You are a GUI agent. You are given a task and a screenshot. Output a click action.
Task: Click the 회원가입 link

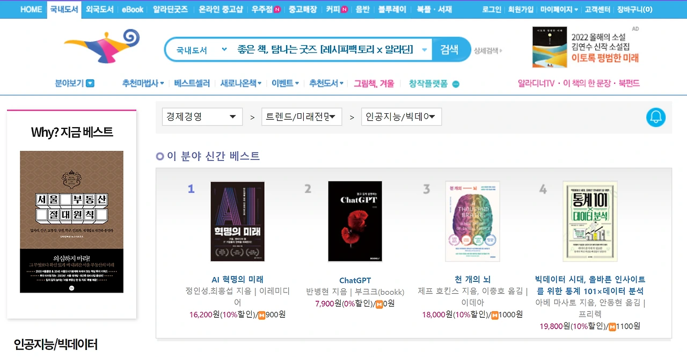521,9
